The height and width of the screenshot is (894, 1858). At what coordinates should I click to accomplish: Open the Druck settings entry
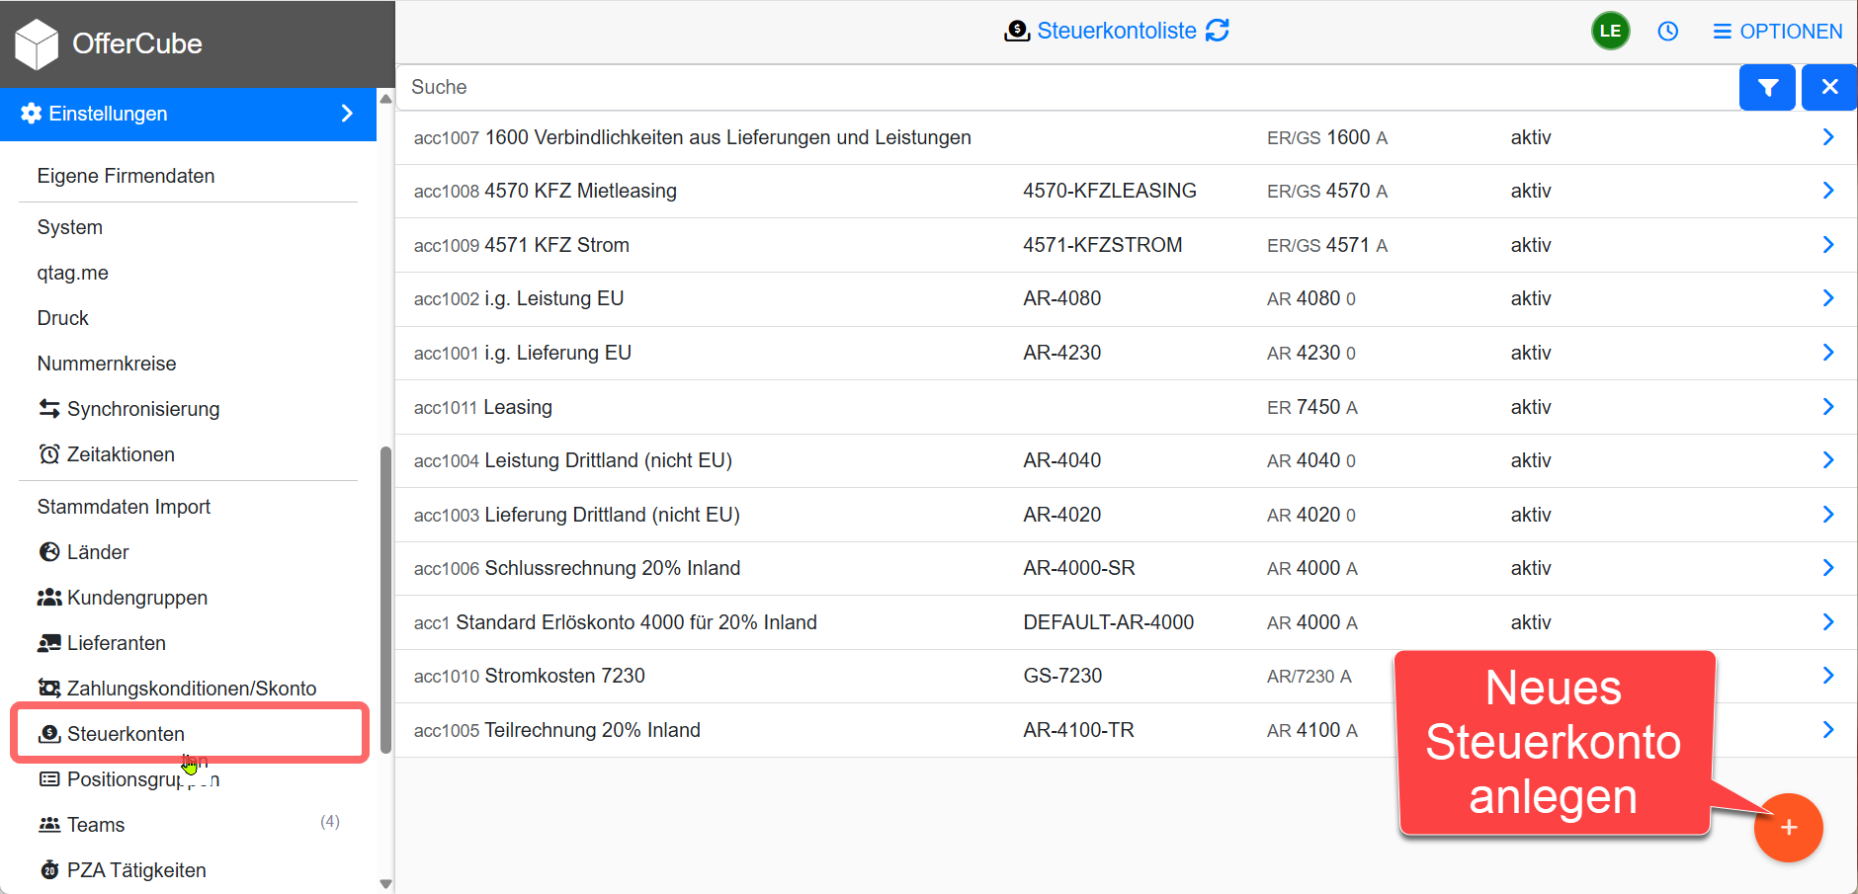pos(63,318)
